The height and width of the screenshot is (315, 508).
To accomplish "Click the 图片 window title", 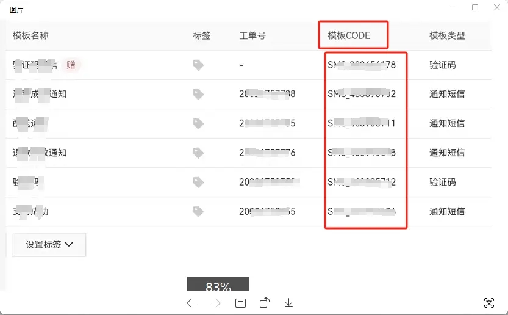I will click(16, 10).
